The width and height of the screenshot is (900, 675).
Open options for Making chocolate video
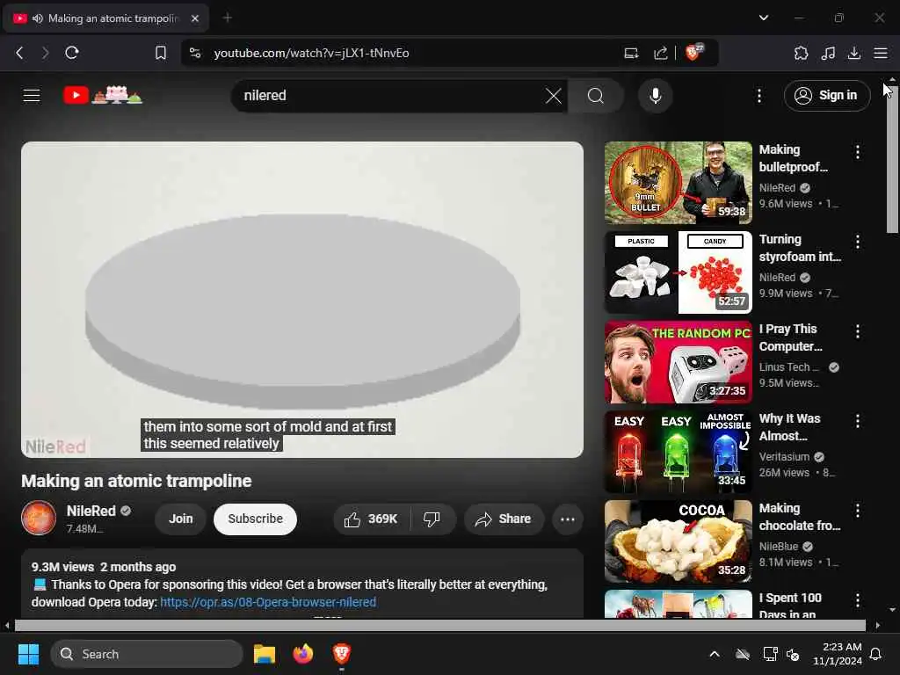tap(858, 511)
